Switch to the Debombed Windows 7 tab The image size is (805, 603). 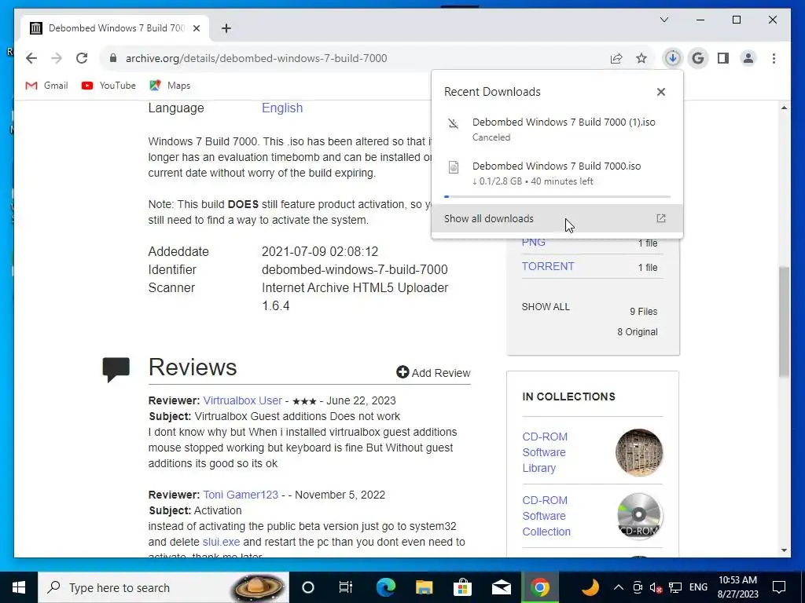tap(115, 28)
